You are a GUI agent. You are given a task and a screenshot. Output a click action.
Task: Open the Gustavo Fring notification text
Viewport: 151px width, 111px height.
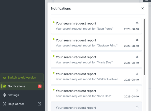87,45
